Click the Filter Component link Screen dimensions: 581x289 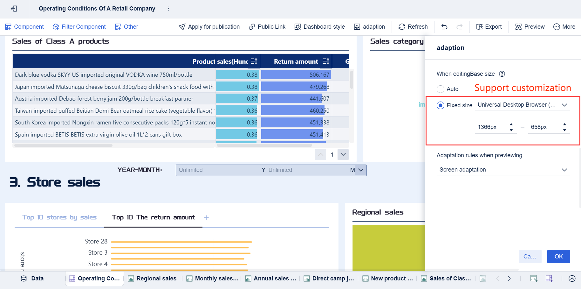click(79, 27)
